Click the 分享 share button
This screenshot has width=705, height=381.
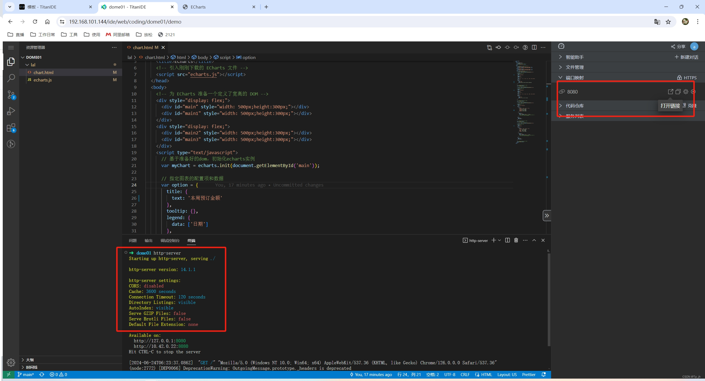click(678, 47)
